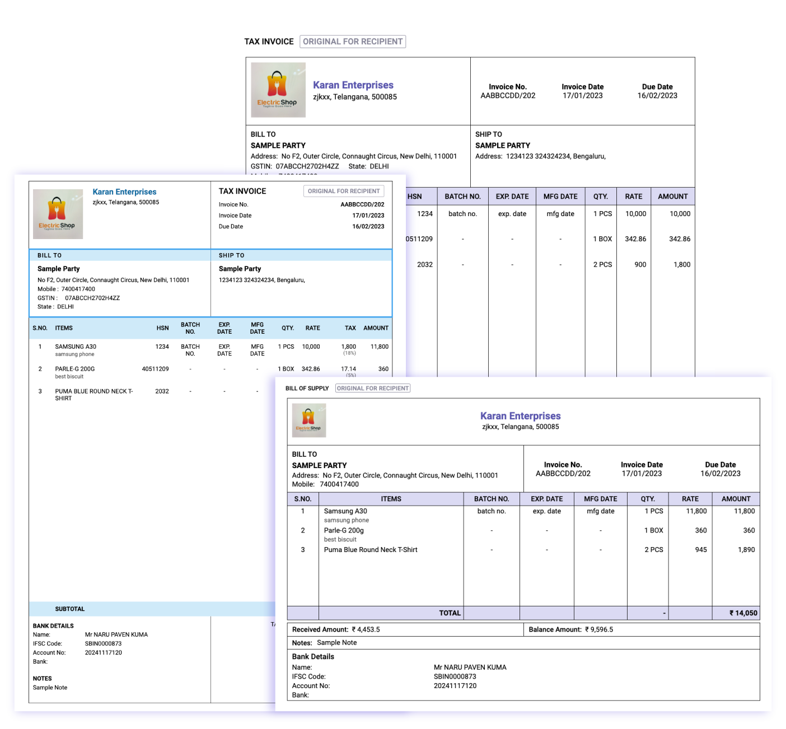
Task: Click the EXP. DATE column header on the back invoice
Action: tap(512, 197)
